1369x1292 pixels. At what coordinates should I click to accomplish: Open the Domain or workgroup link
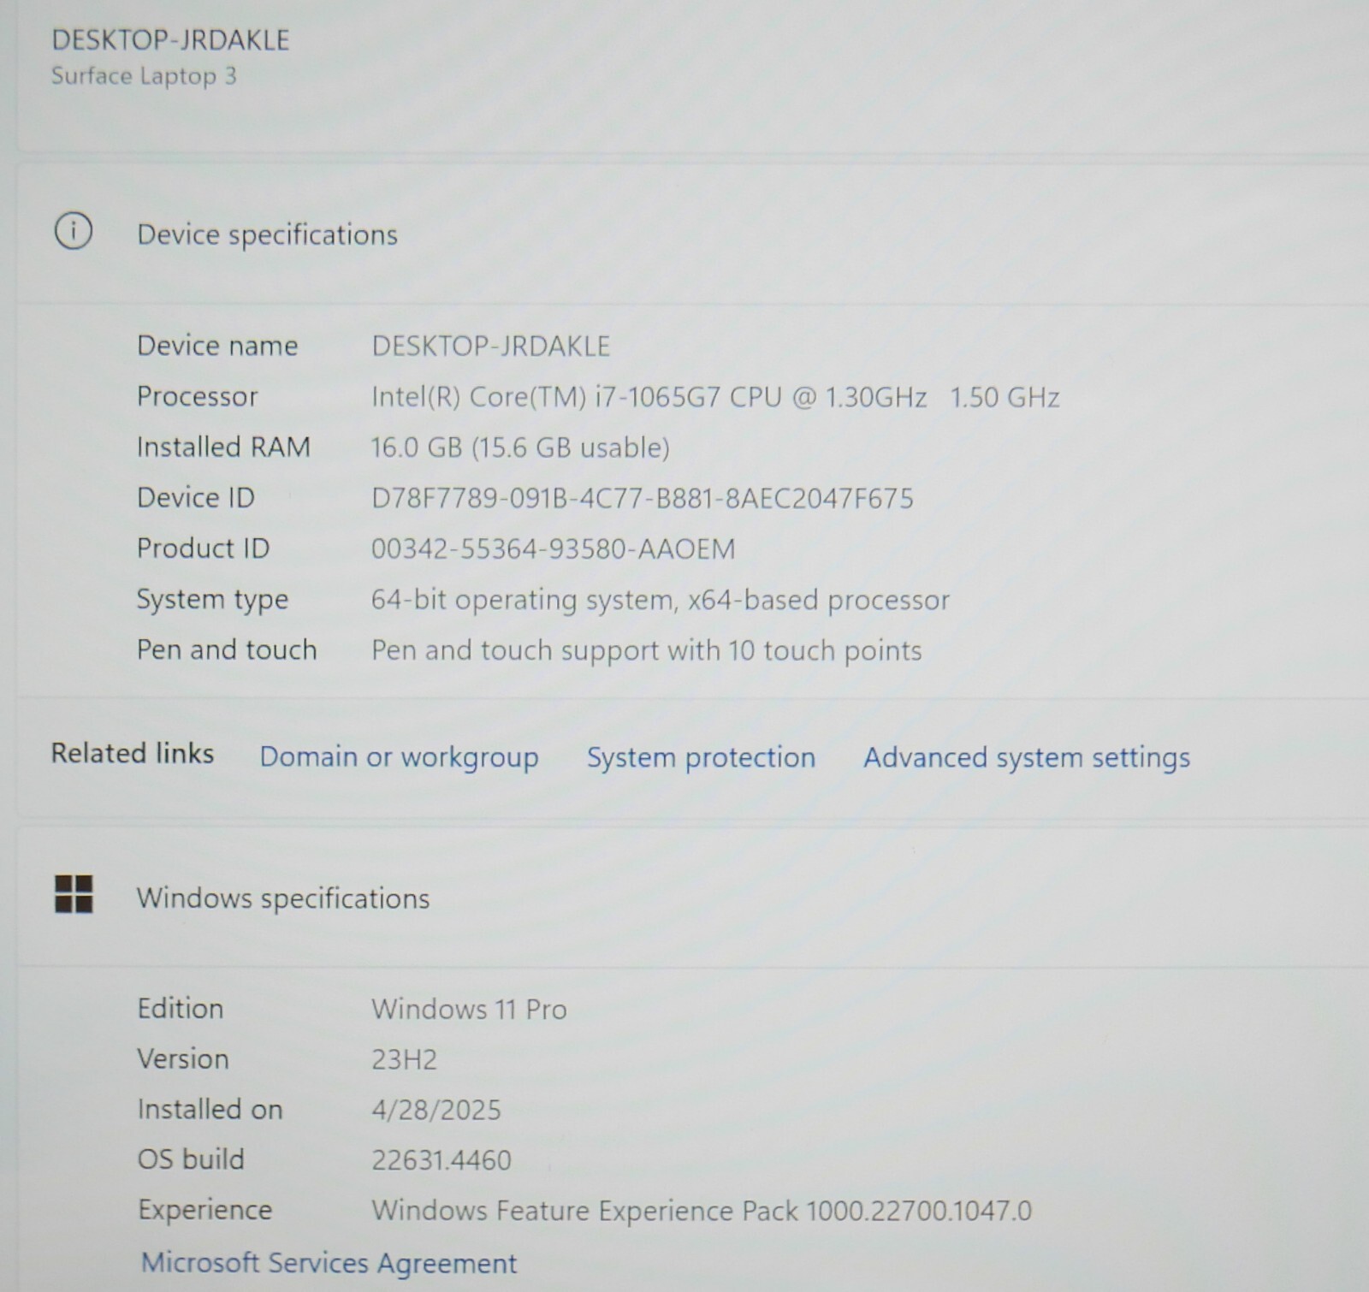pos(399,757)
